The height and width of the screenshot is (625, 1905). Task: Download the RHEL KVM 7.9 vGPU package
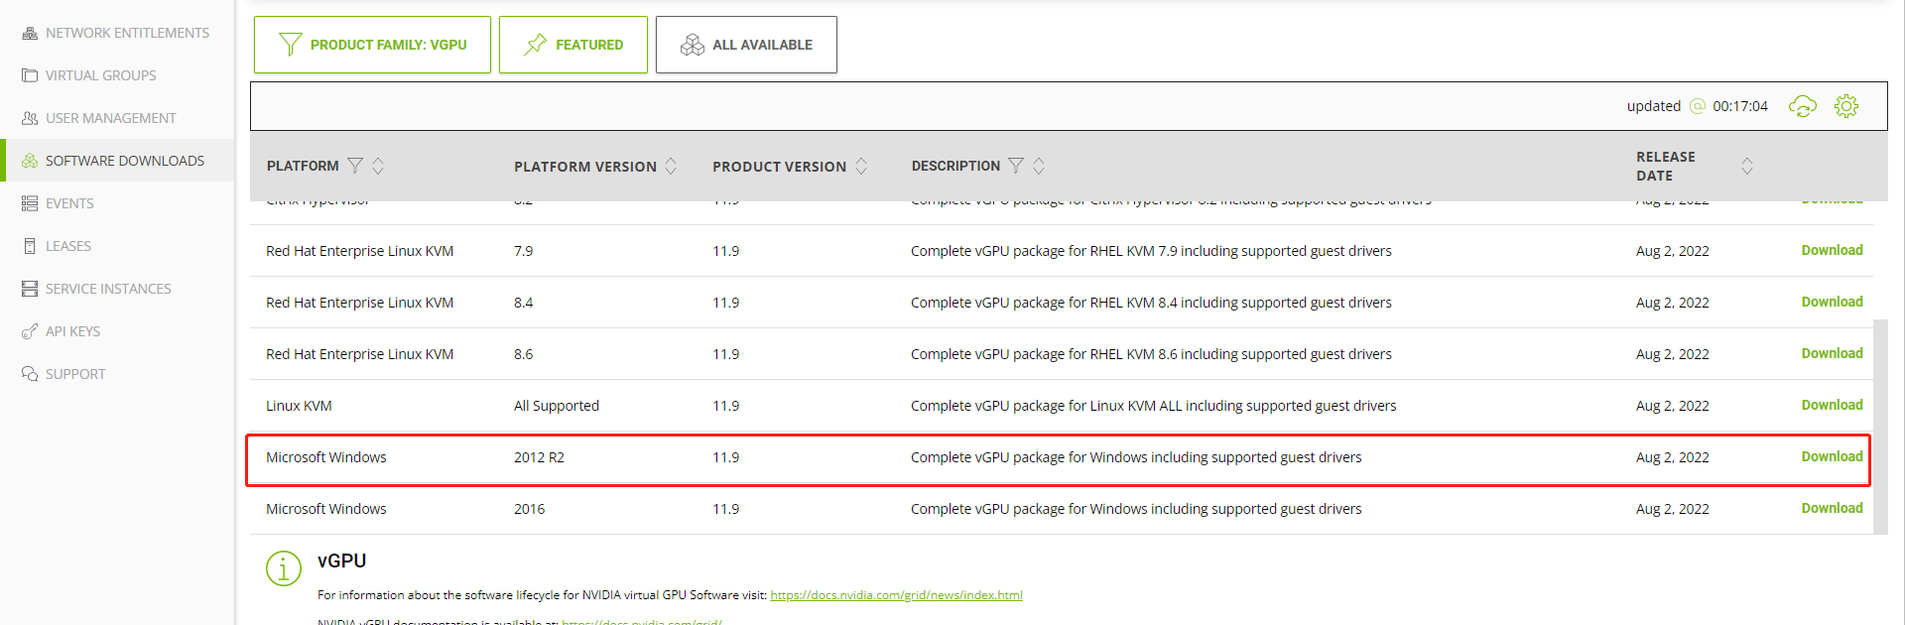(1832, 250)
